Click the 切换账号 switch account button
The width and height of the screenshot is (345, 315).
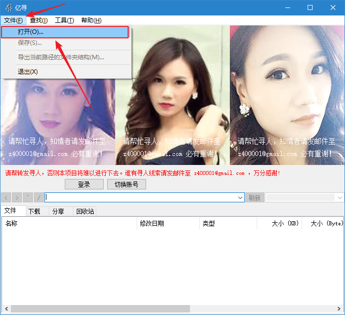pos(127,184)
